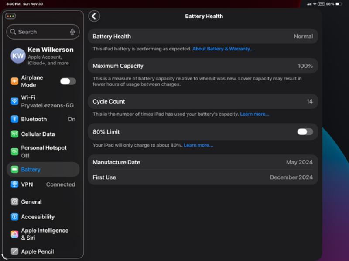Viewport: 349px width, 261px height.
Task: Tap Learn more under 80% Limit
Action: [198, 145]
